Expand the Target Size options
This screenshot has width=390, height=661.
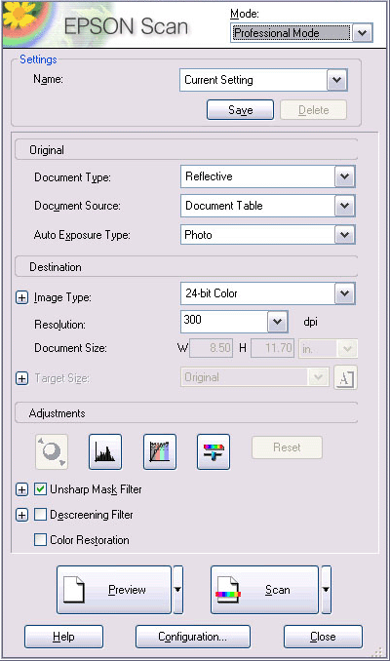click(x=21, y=378)
